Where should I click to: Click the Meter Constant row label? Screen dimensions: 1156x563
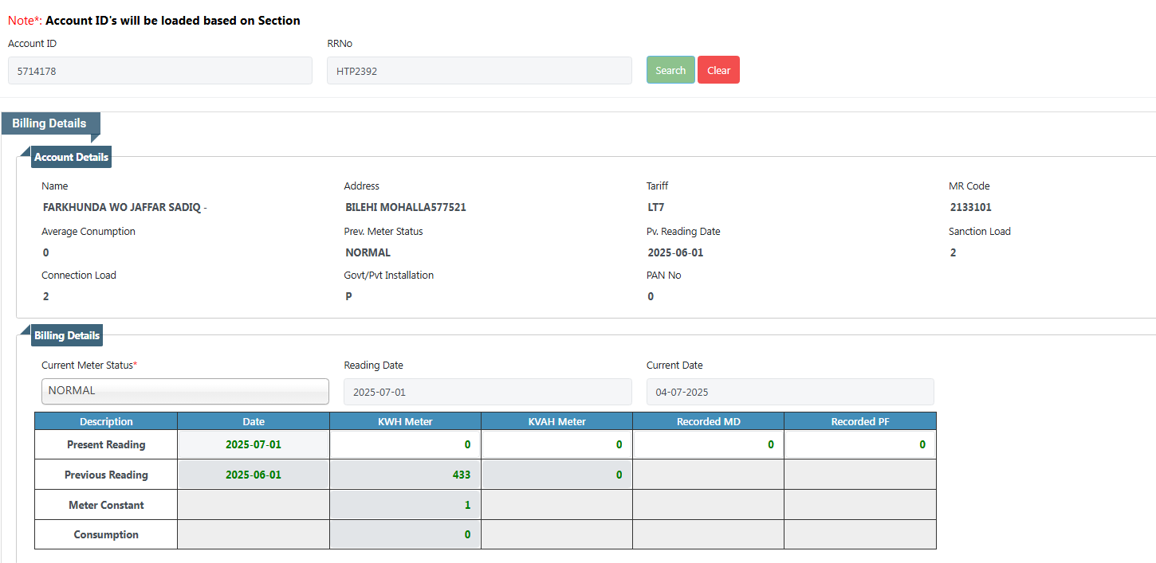coord(106,505)
